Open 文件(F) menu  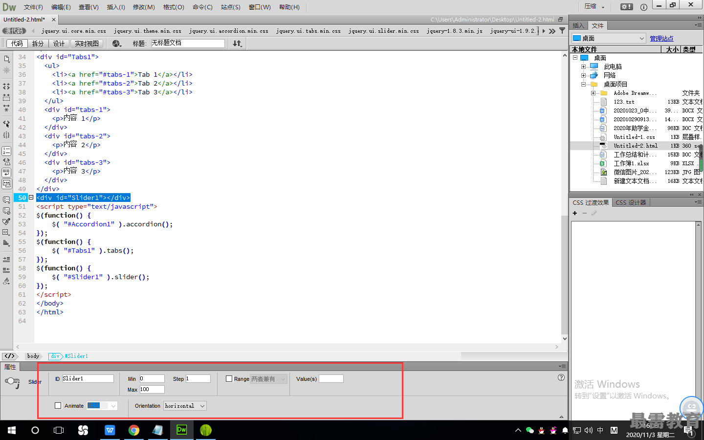coord(33,7)
